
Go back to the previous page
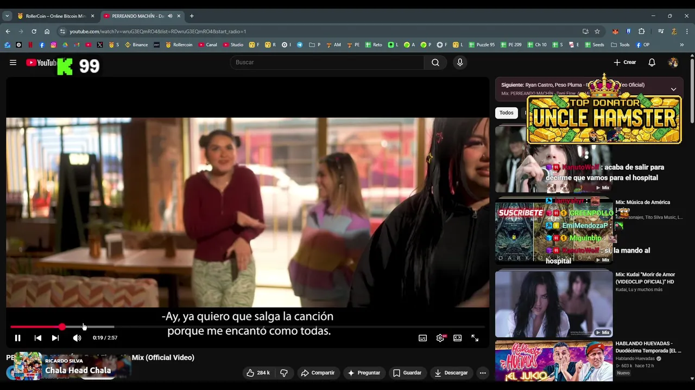click(8, 31)
